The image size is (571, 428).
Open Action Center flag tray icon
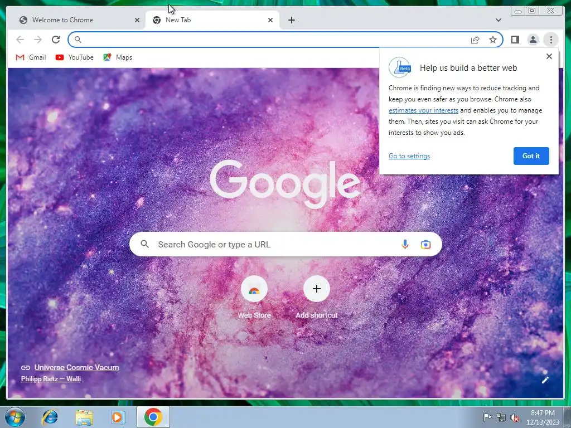click(487, 417)
